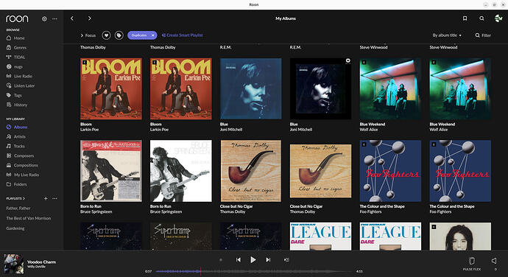
Task: Open first Human League Dare cover
Action: pos(320,236)
